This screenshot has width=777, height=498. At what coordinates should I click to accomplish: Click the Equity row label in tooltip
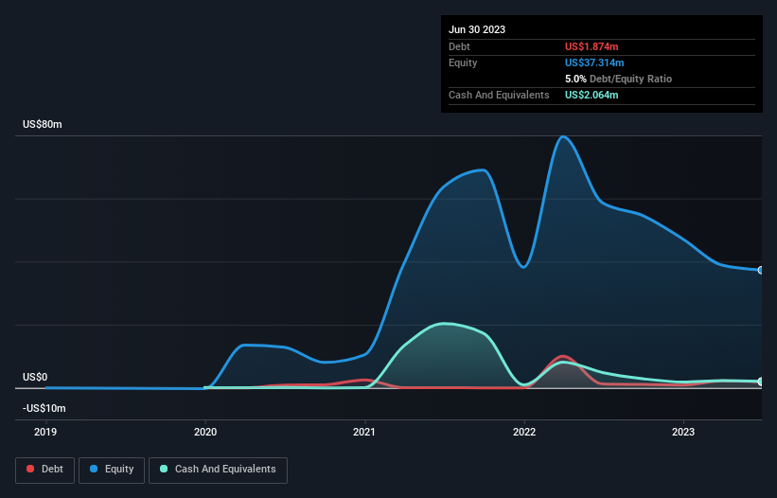[463, 62]
